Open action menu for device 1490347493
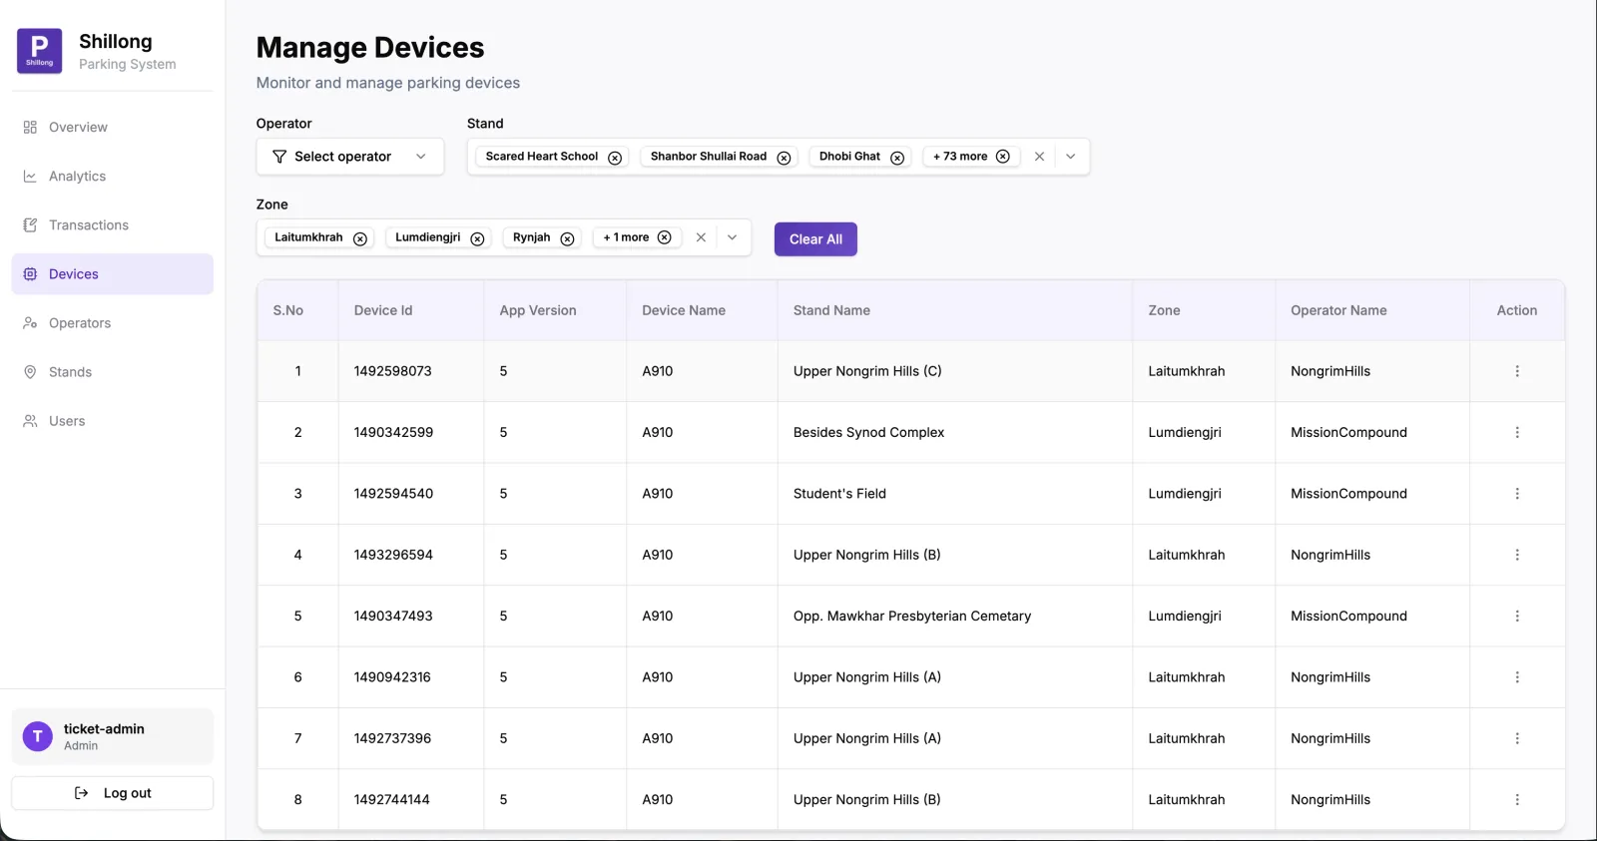The width and height of the screenshot is (1597, 841). pyautogui.click(x=1517, y=617)
